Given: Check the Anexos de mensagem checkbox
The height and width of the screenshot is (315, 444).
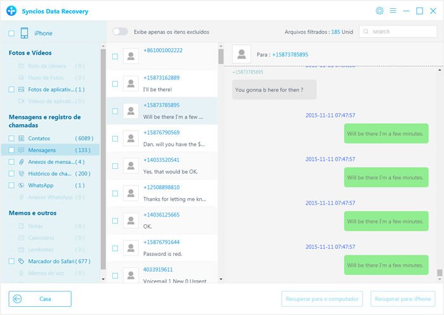Looking at the screenshot, I should (x=11, y=162).
